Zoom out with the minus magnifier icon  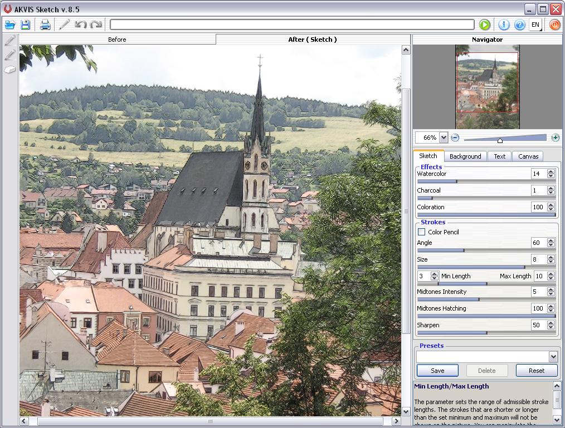[455, 137]
